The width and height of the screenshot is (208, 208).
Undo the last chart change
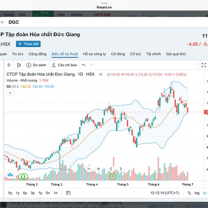84,65
